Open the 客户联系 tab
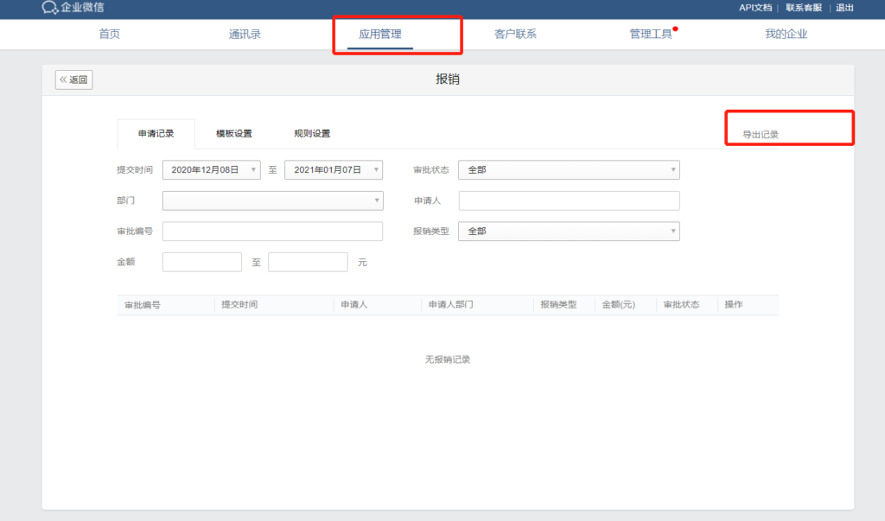 (x=515, y=34)
